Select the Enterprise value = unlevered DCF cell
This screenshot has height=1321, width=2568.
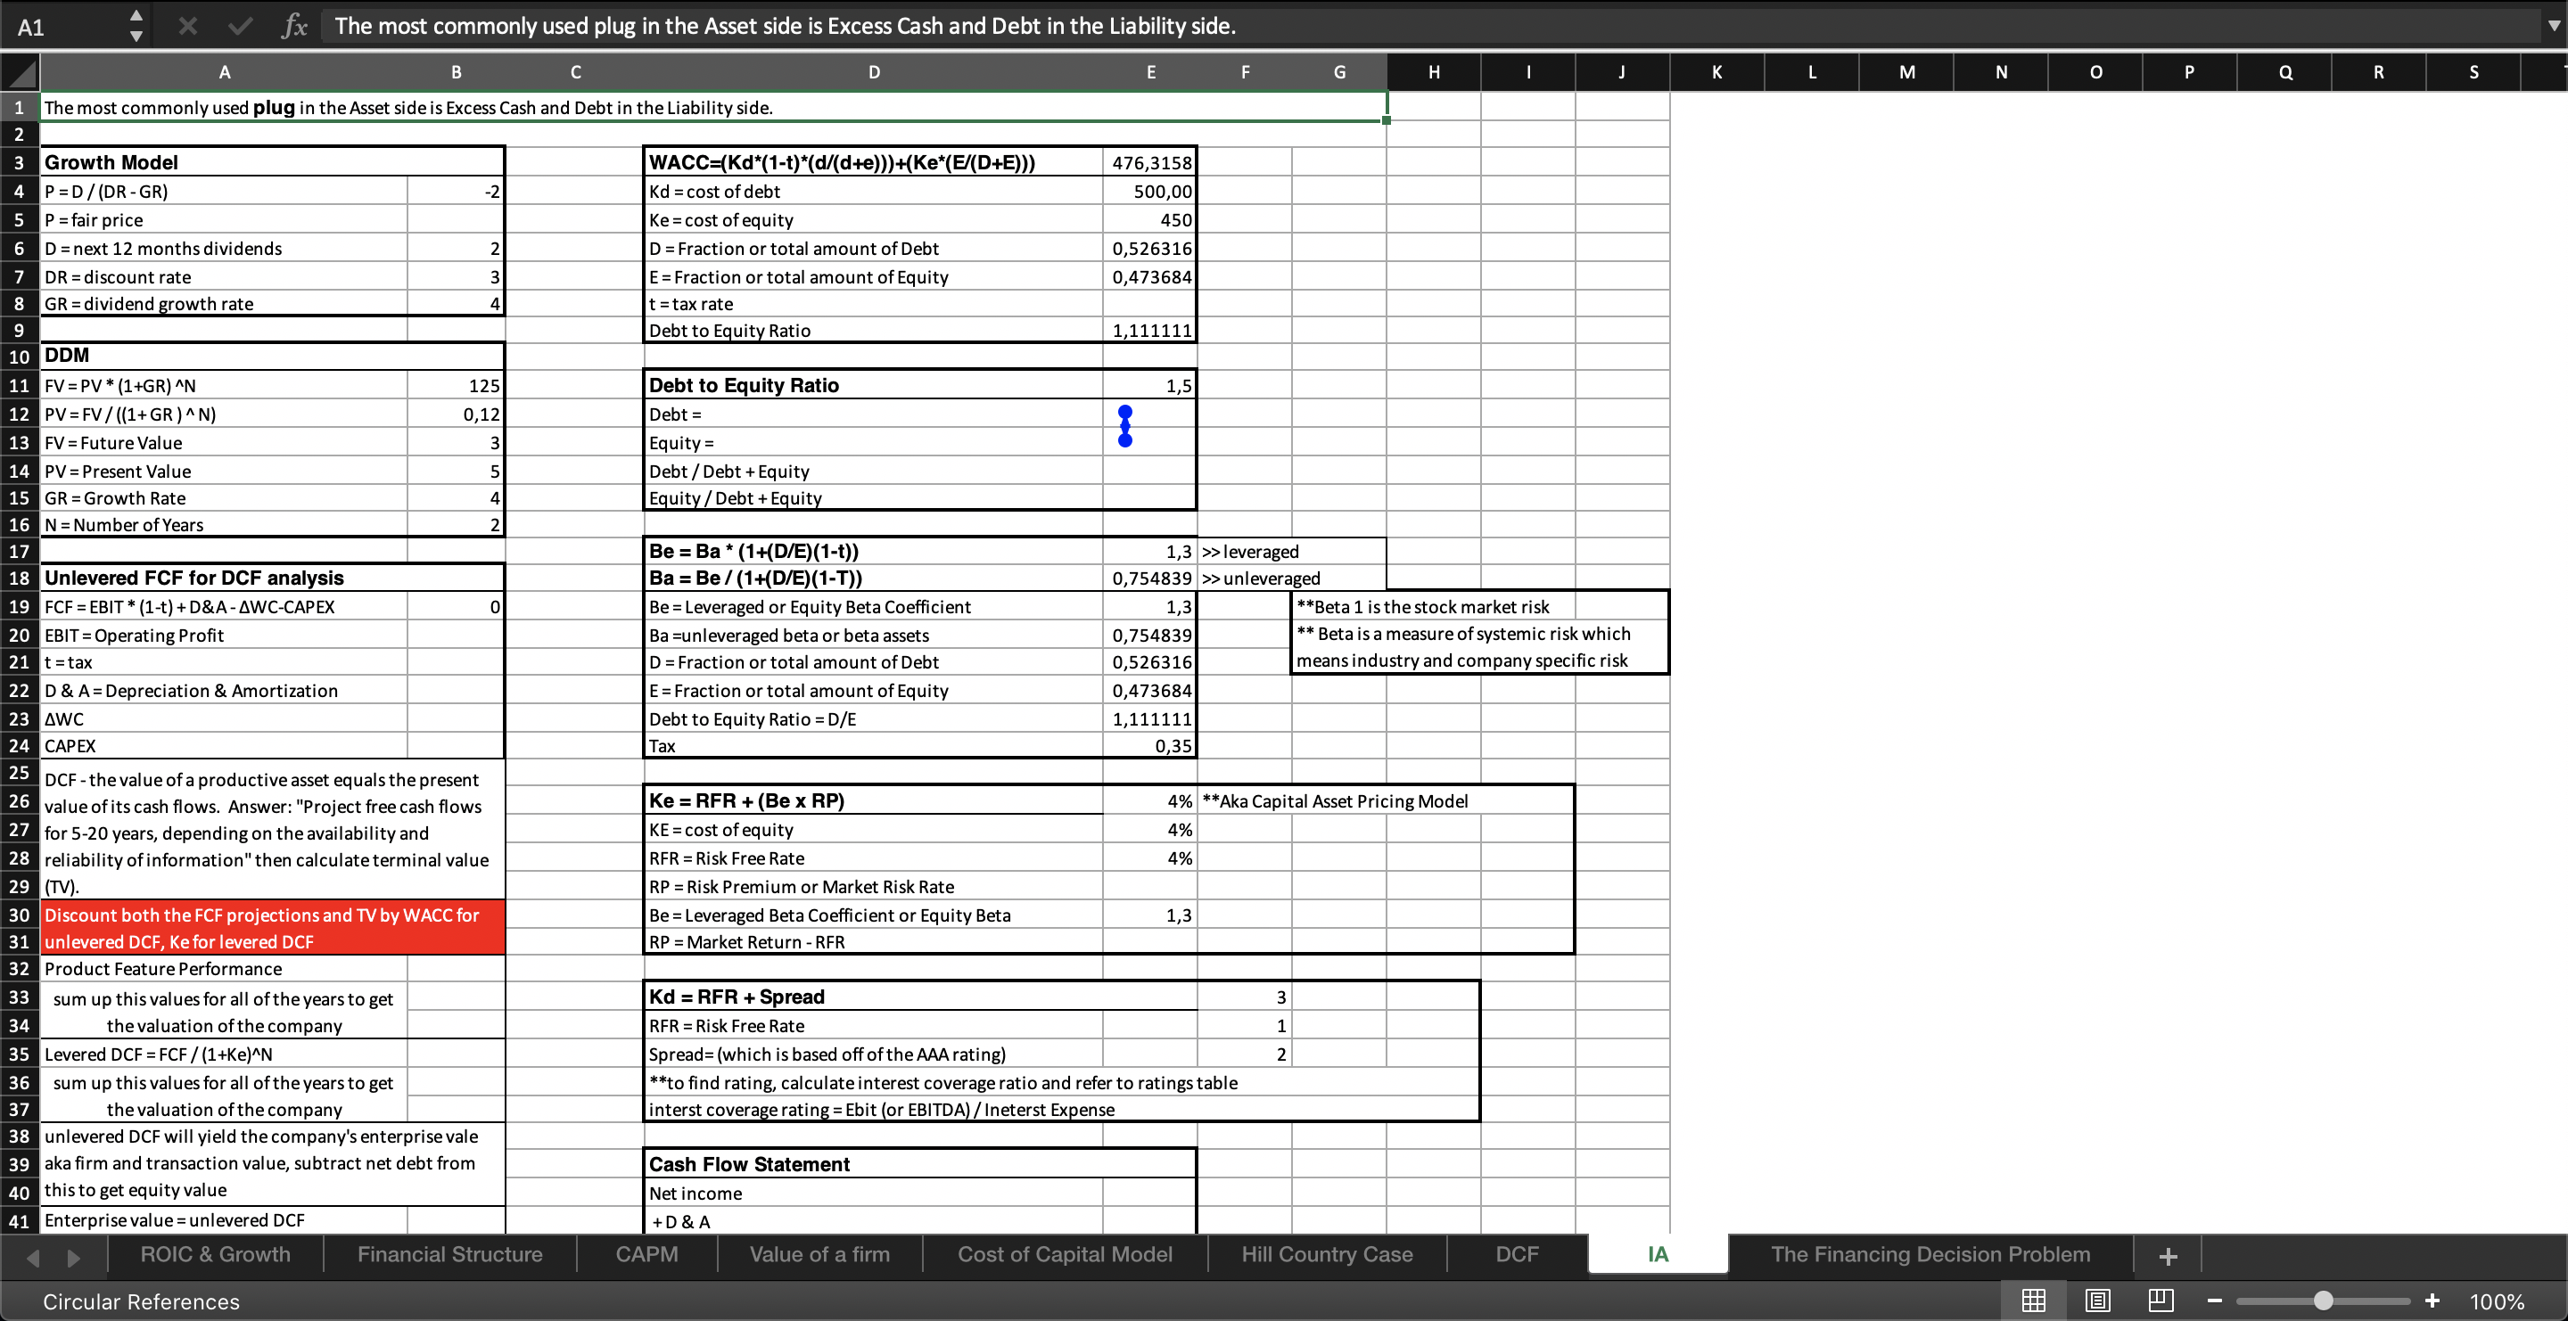click(x=225, y=1220)
